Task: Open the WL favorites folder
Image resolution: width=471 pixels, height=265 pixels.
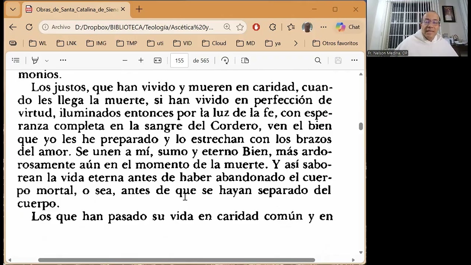Action: 38,43
